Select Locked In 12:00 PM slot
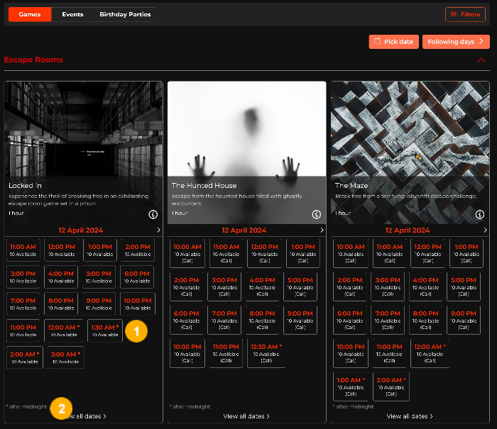 (62, 250)
